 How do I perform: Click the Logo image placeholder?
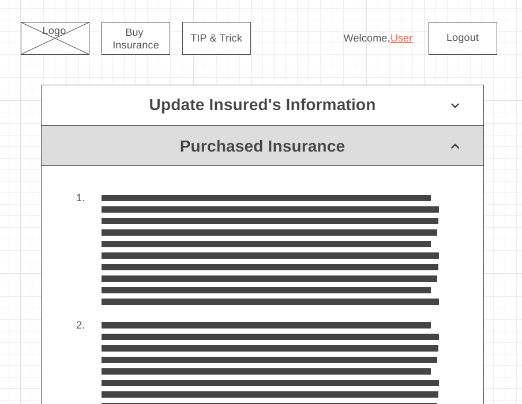pos(55,38)
